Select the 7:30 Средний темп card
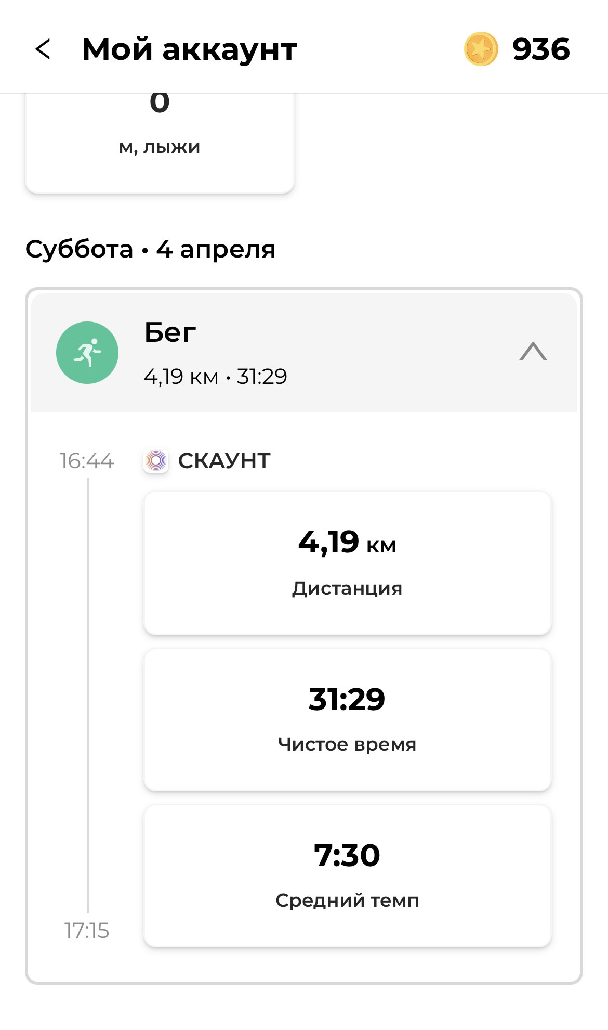 pyautogui.click(x=347, y=876)
